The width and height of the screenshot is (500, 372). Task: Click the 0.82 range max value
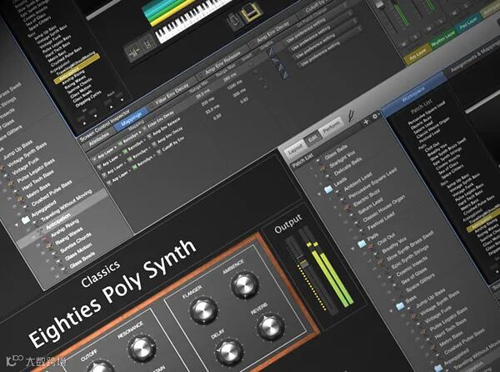244,101
